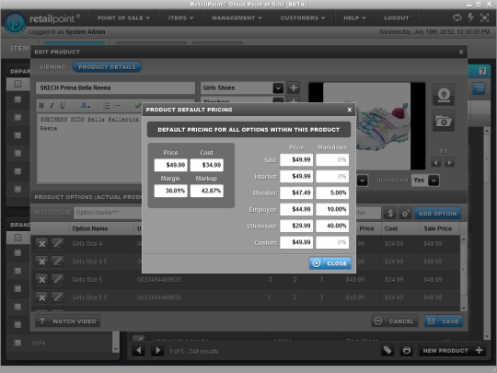Click the lightning bolt icon in header
Image resolution: width=497 pixels, height=373 pixels.
click(x=471, y=17)
